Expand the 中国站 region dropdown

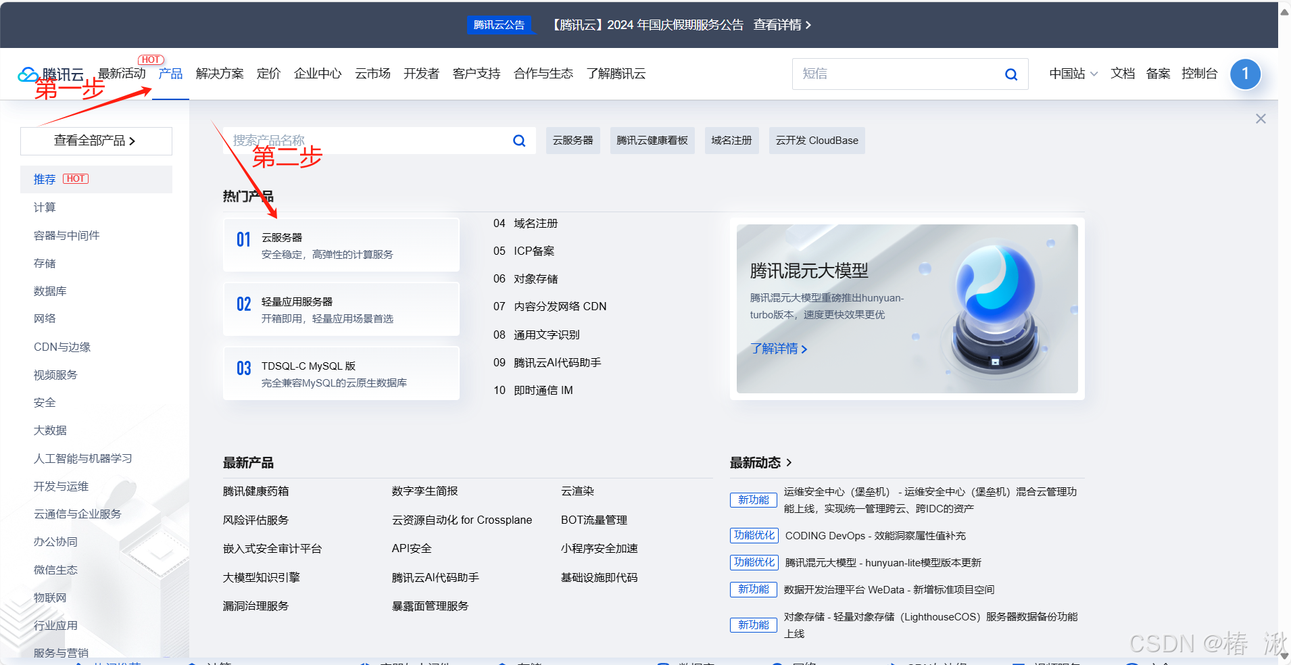pos(1073,74)
